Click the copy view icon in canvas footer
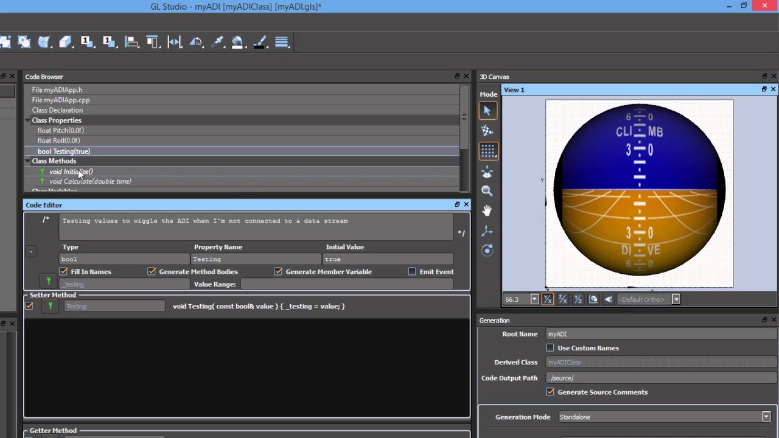This screenshot has height=438, width=779. coord(593,299)
